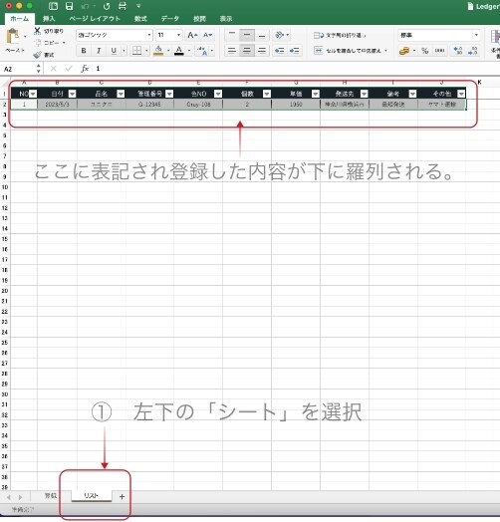Toggle center horizontal text alignment

tap(247, 51)
